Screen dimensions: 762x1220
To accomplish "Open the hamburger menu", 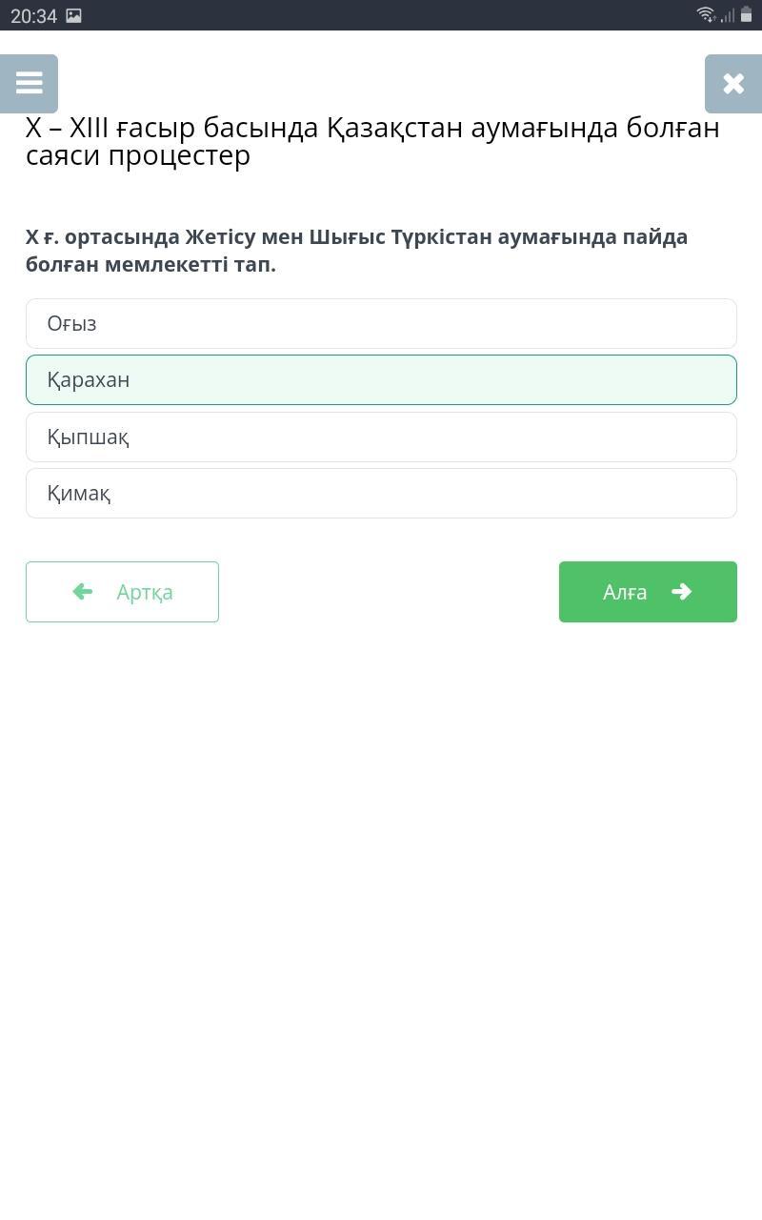I will [30, 84].
